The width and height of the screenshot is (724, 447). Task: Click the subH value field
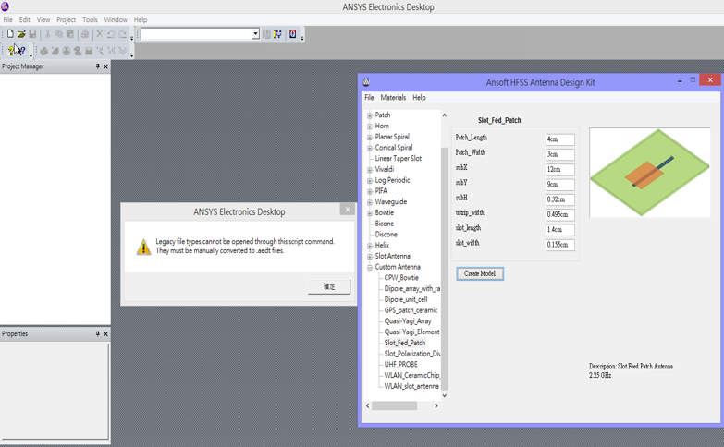click(560, 199)
